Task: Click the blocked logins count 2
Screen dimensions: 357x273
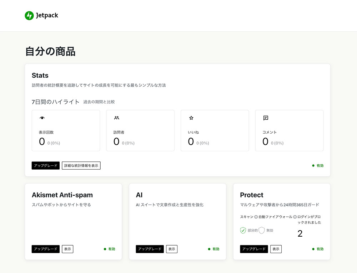Action: 300,234
